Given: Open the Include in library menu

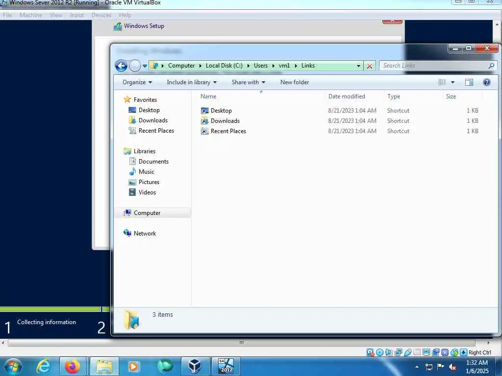Looking at the screenshot, I should [192, 82].
